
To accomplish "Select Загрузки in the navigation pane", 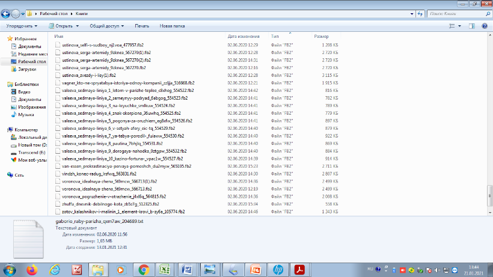I will point(26,69).
